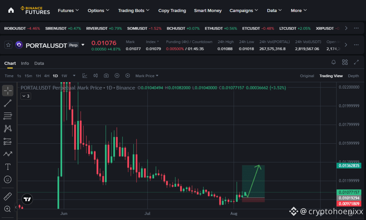Switch to the Info tab
This screenshot has width=366, height=220.
(25, 63)
